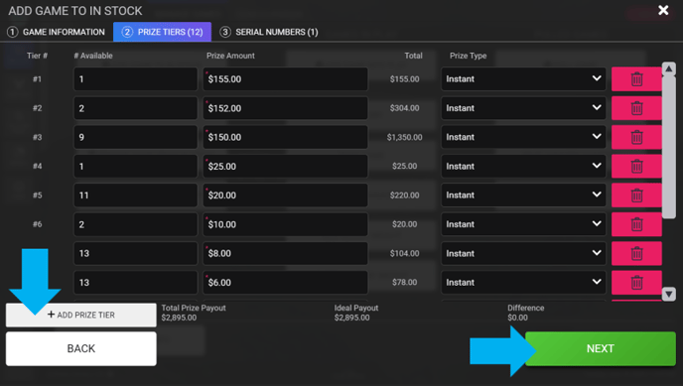Click the green Next button
683x386 pixels.
click(601, 348)
